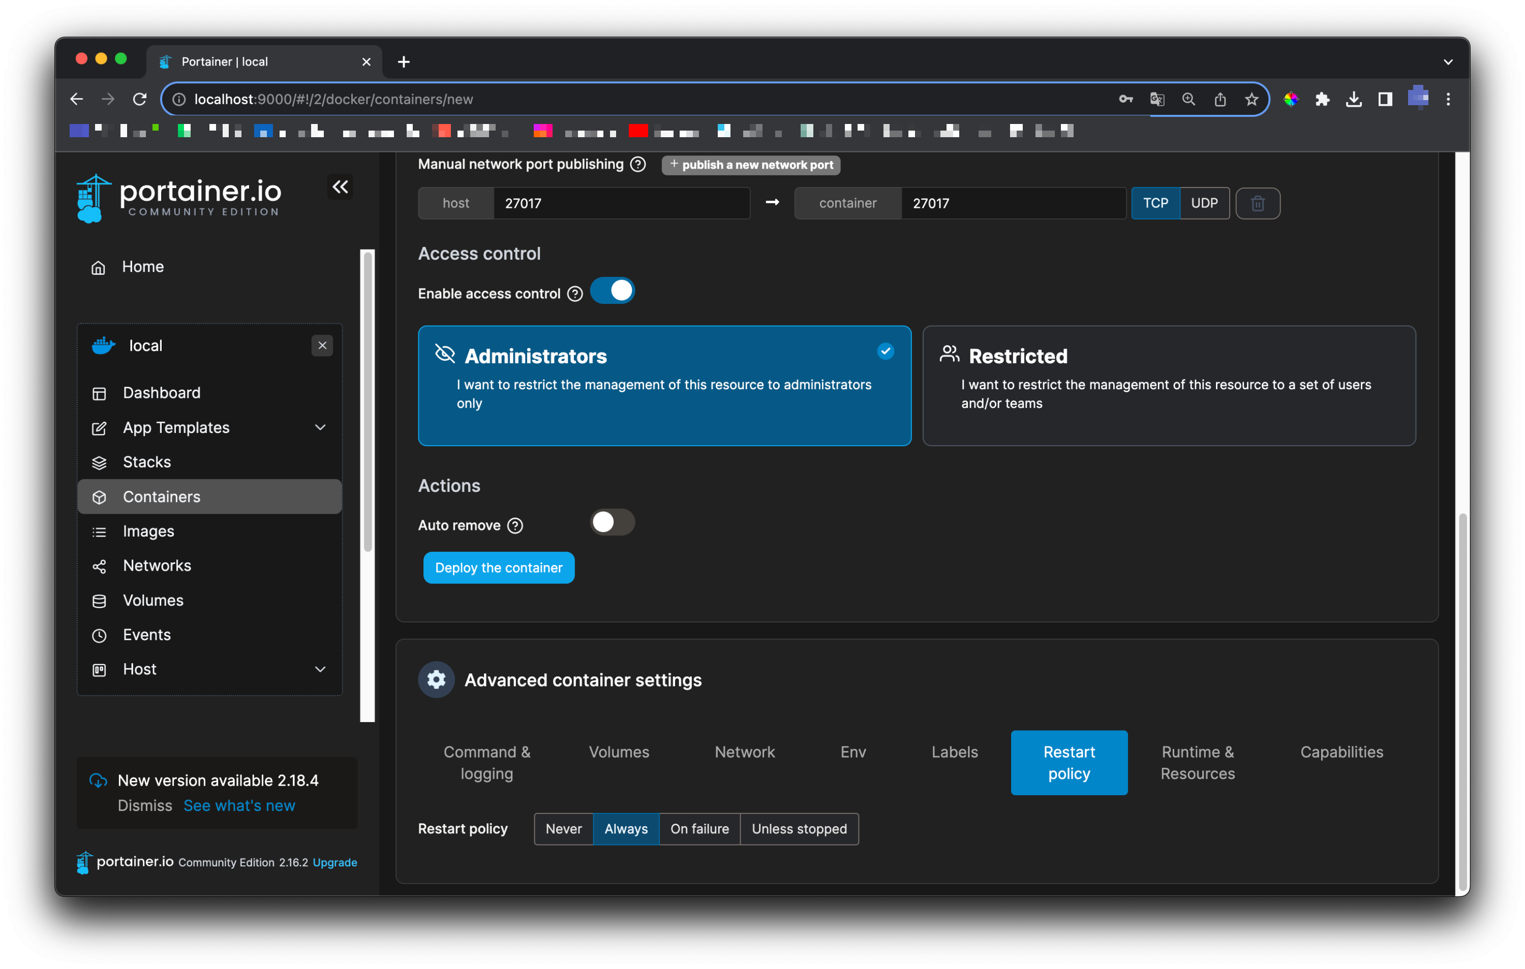Click the host port input field
Screen dimensions: 1525x969
click(621, 203)
